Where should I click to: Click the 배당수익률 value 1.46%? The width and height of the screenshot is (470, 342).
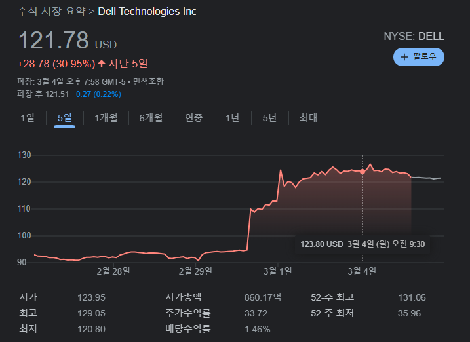[257, 329]
